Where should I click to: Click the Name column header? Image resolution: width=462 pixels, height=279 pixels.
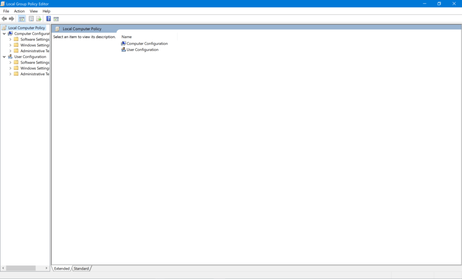(149, 37)
